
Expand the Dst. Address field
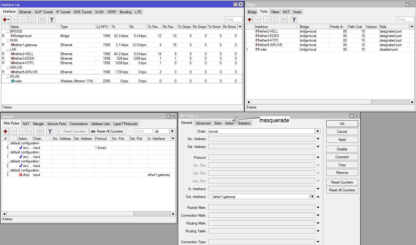[x=318, y=147]
